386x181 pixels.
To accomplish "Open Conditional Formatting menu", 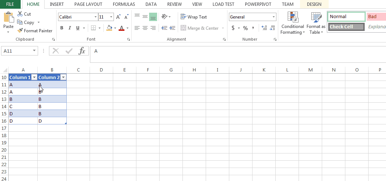I will pyautogui.click(x=292, y=24).
